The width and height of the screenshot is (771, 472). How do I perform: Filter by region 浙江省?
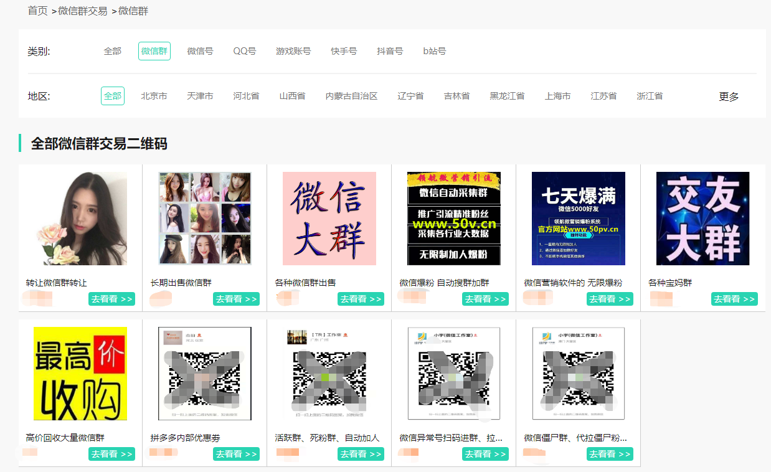[650, 96]
